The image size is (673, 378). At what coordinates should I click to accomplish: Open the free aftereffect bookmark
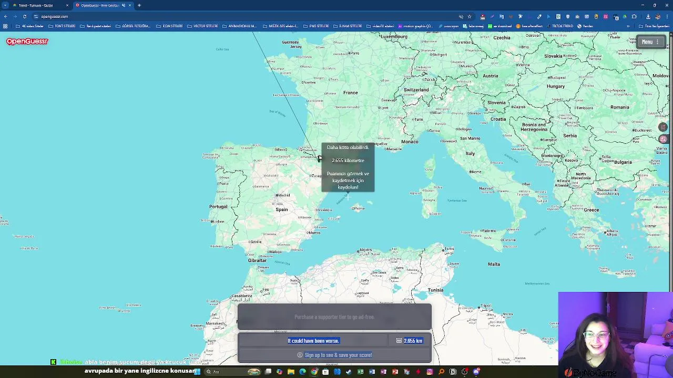point(529,26)
